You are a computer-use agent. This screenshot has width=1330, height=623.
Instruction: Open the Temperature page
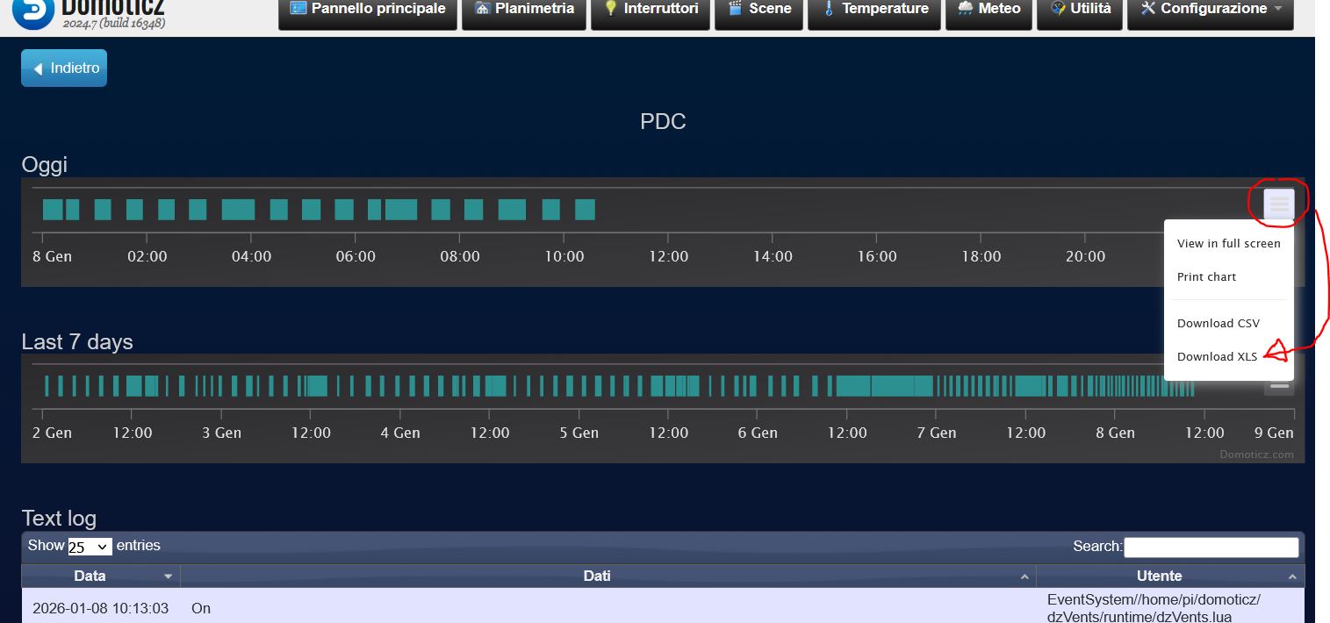pyautogui.click(x=874, y=11)
